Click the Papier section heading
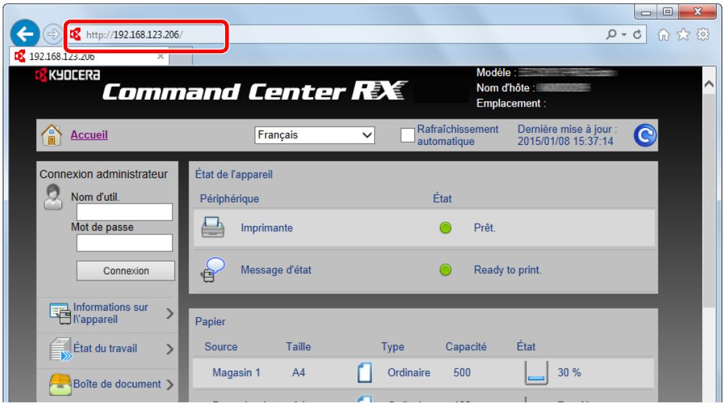The width and height of the screenshot is (723, 403). click(210, 321)
